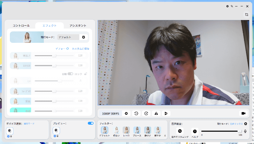Screen dimensions: 254x144
Task: Click the effects list vertical scrollbar
Action: (90, 71)
